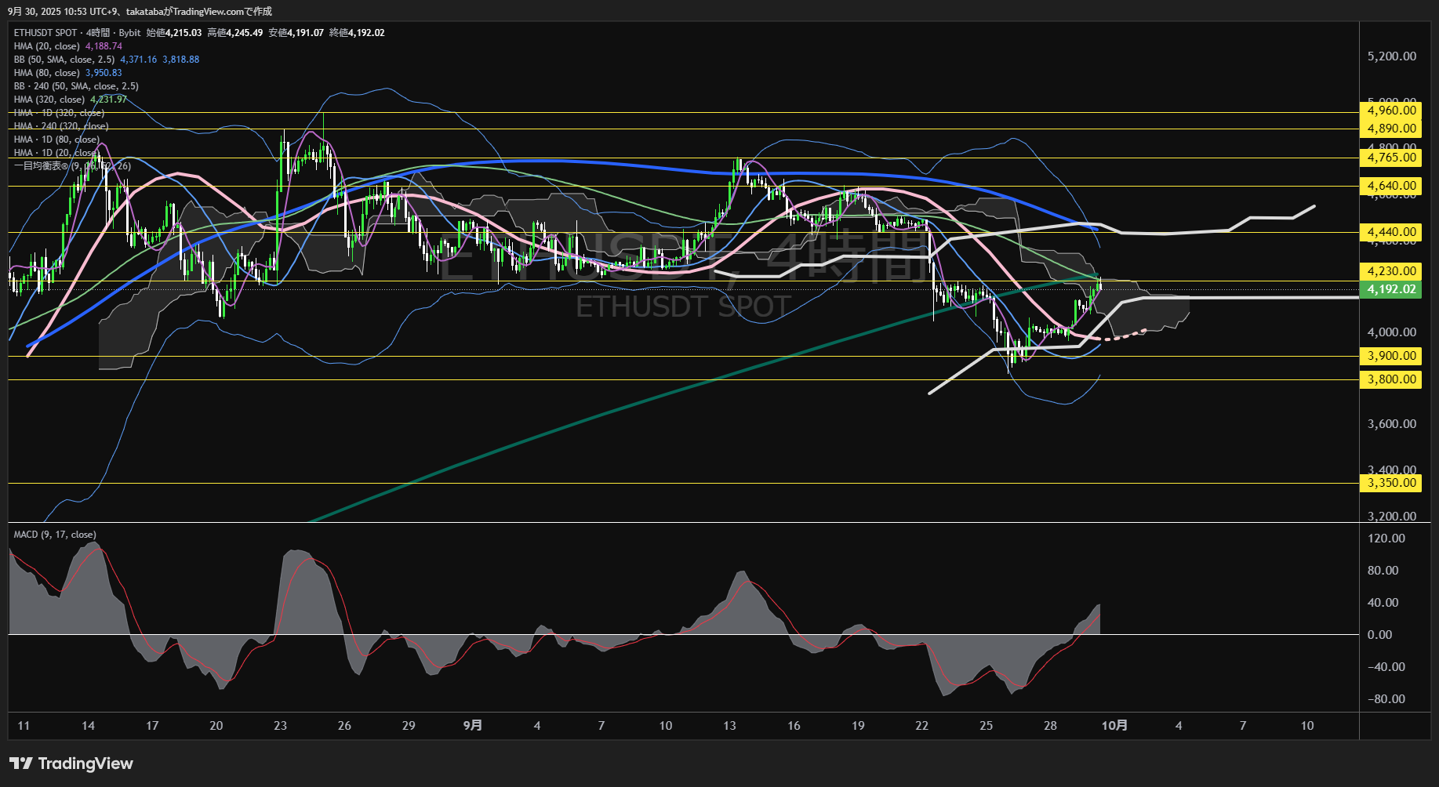The height and width of the screenshot is (787, 1439).
Task: Click the 4,230.00 yellow price label
Action: (1392, 271)
